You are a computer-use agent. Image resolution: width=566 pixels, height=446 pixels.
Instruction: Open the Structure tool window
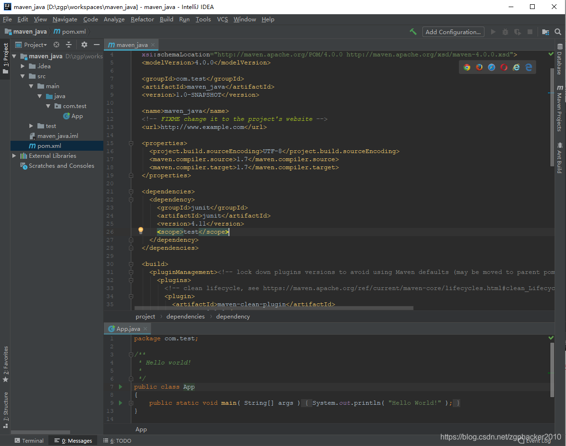[5, 410]
